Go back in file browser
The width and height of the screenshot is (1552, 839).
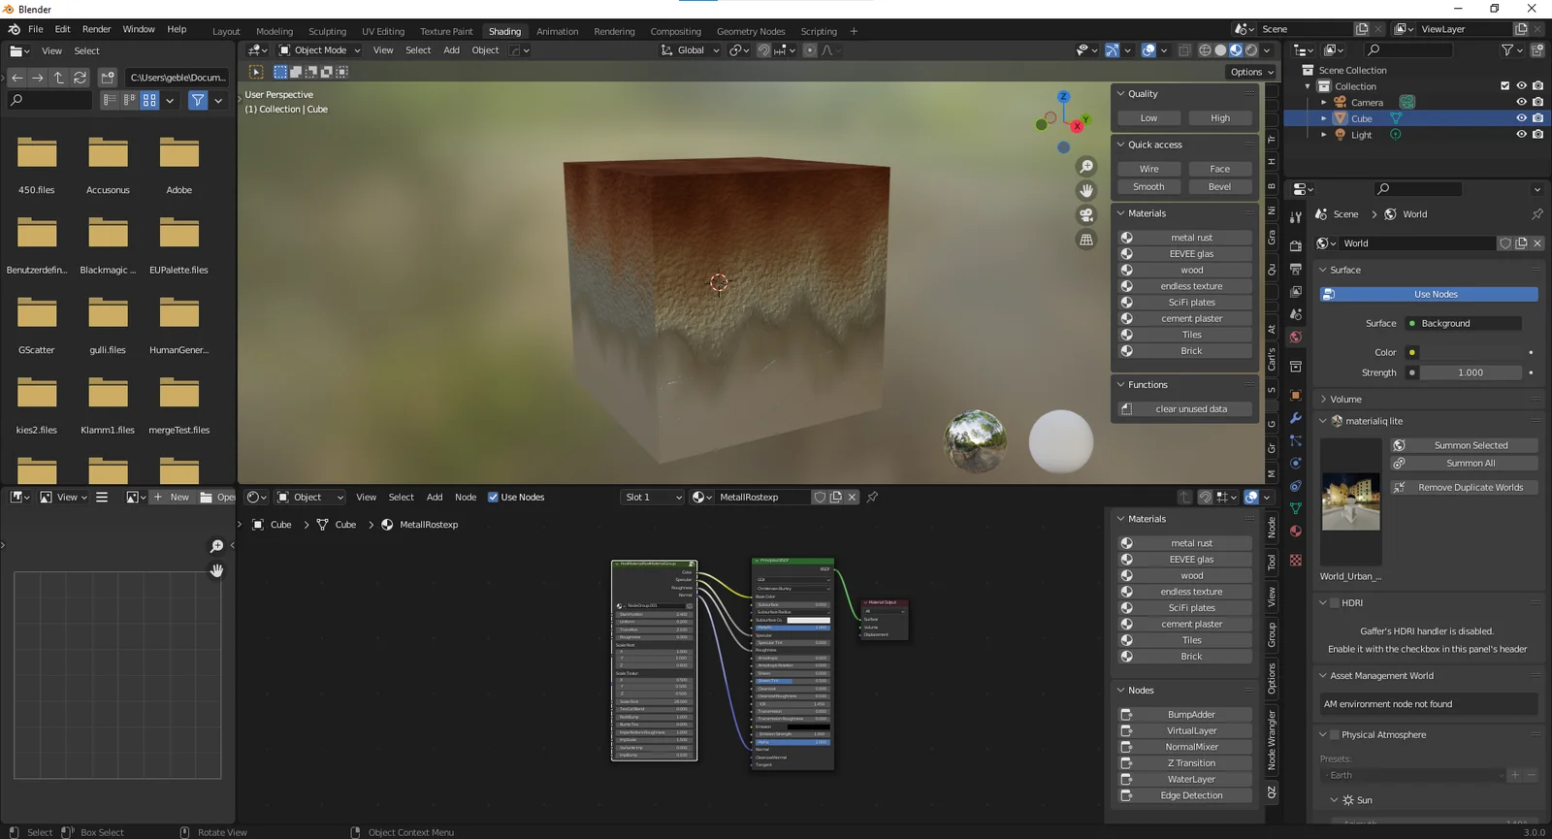click(17, 78)
